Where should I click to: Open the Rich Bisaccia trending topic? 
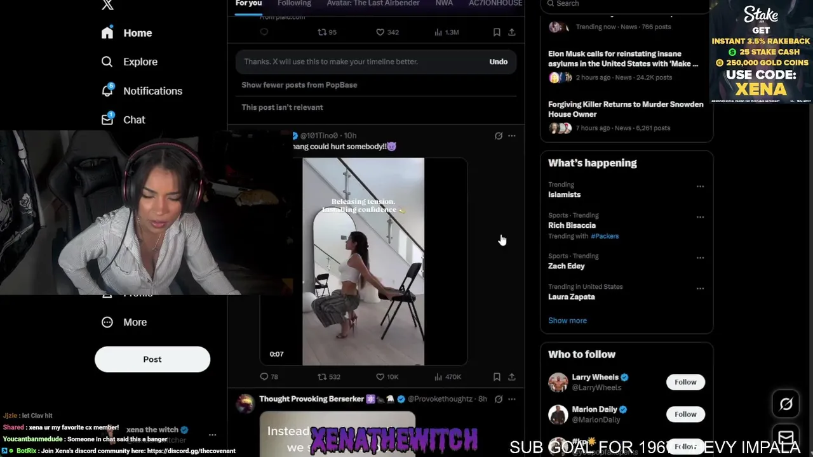tap(572, 225)
